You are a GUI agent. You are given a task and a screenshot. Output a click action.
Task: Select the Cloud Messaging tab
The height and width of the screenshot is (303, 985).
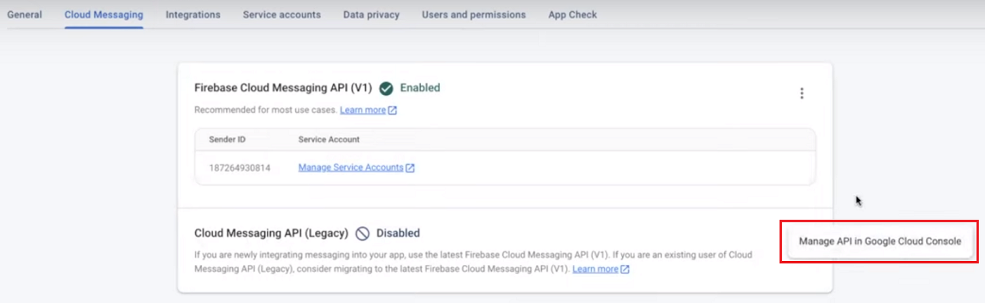(x=104, y=14)
